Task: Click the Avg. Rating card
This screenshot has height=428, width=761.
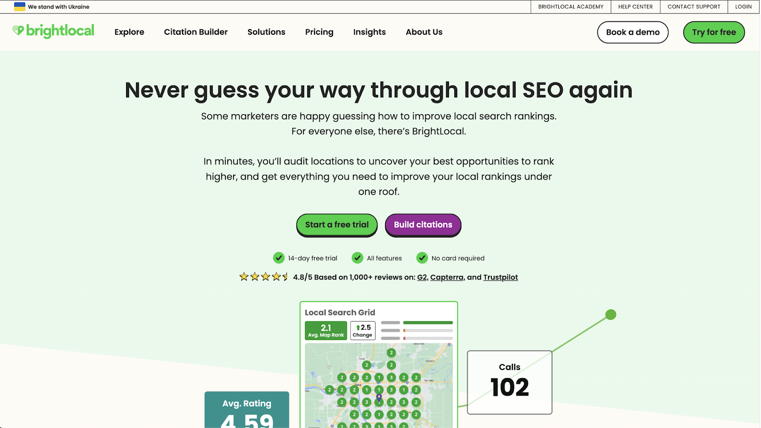Action: point(247,409)
